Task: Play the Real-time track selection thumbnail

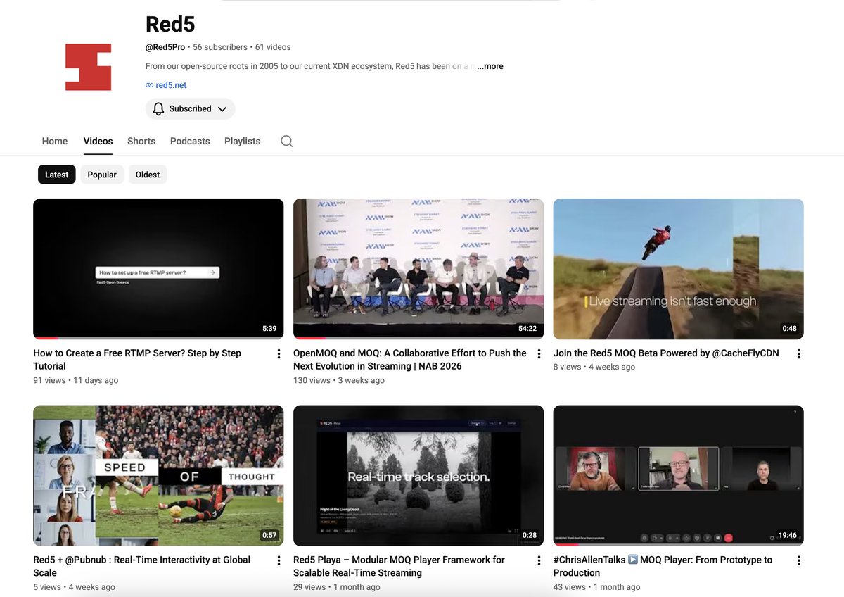Action: tap(418, 475)
